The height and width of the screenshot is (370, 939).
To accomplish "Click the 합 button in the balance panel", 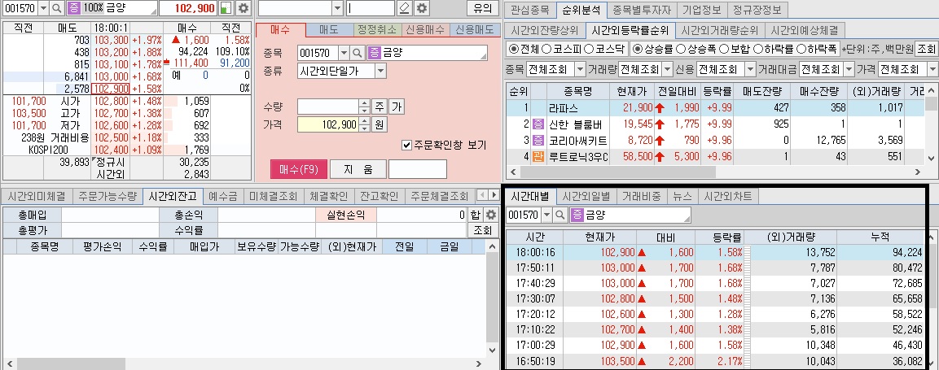I will coord(475,215).
